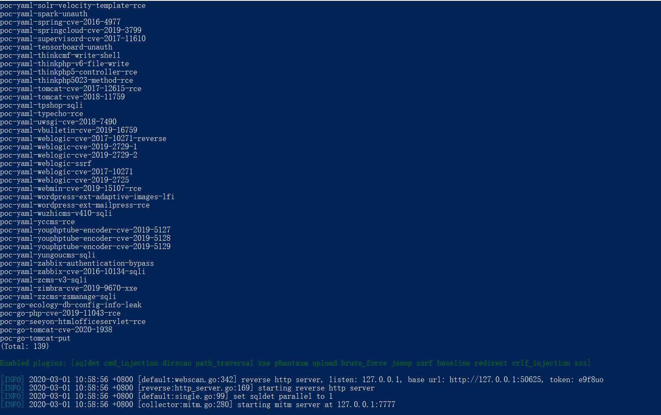Screen dimensions: 661x415
Task: Click poc-yaml-thinkphp5-controller-rce entry
Action: point(69,72)
